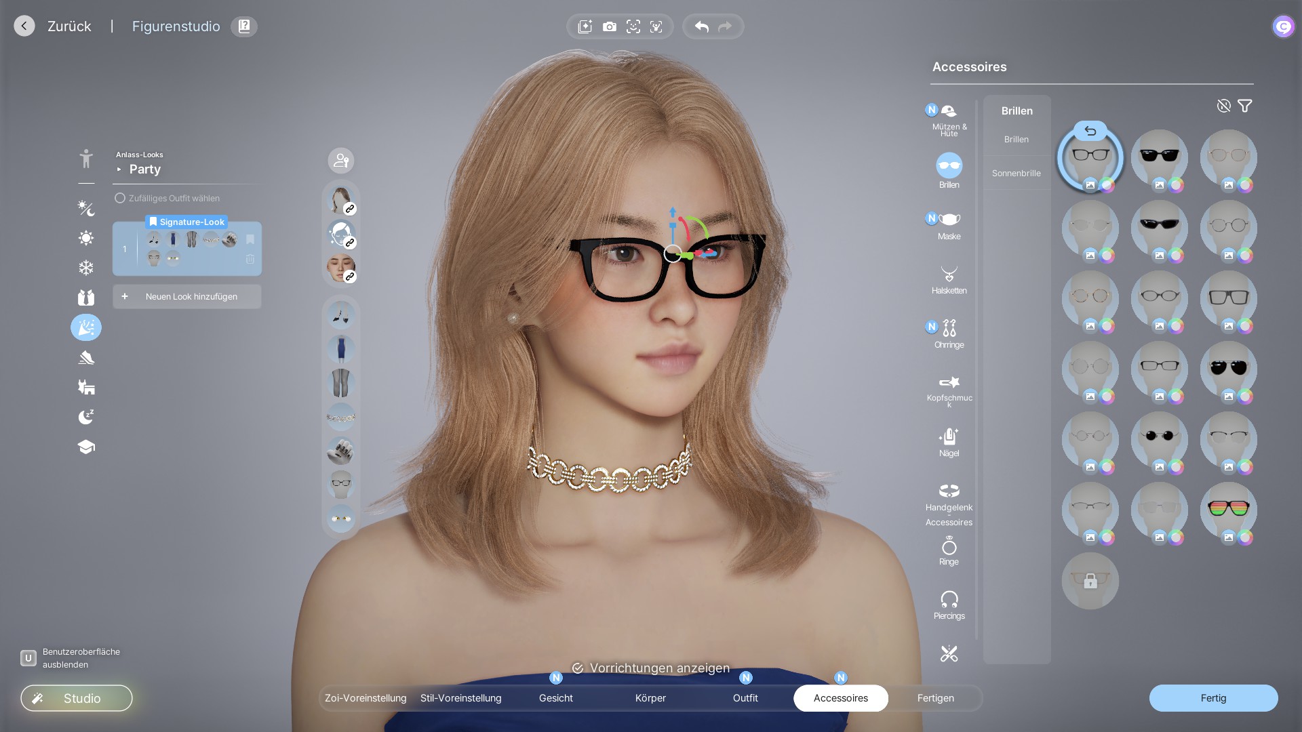1302x732 pixels.
Task: Open the Figurenstudio help guide icon
Action: pyautogui.click(x=244, y=26)
